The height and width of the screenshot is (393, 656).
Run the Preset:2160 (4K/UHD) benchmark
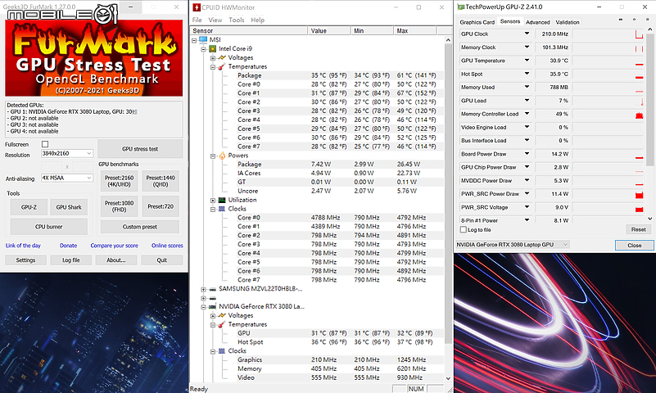120,181
